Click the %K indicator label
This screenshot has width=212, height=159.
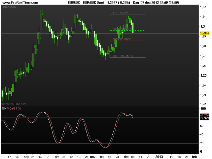point(4,108)
